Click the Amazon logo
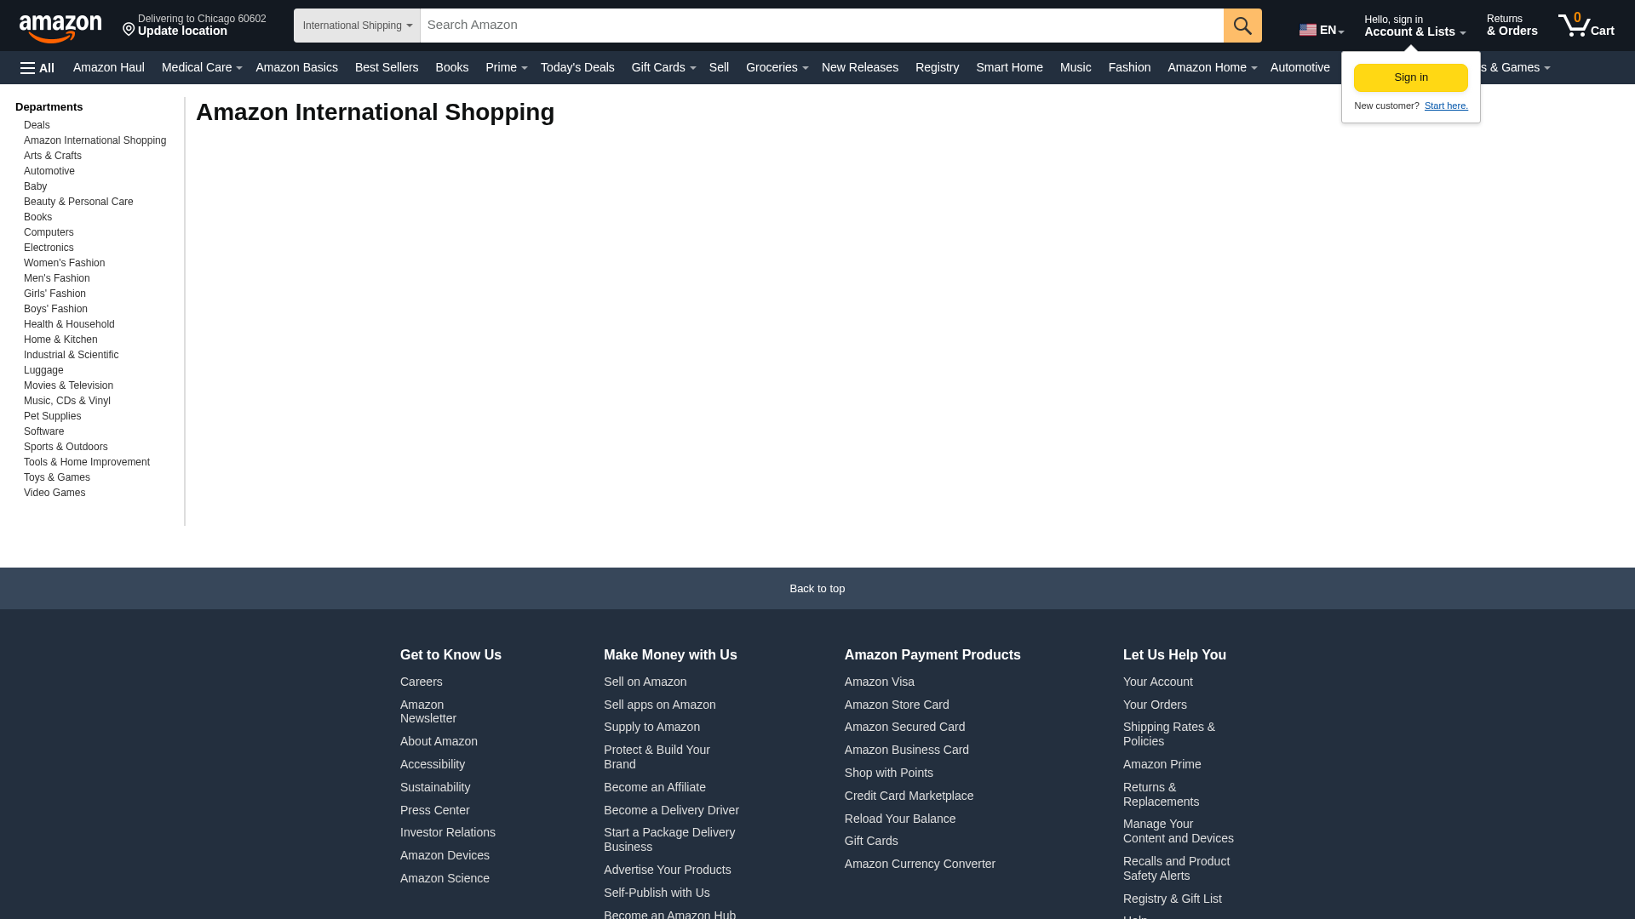1635x919 pixels. 60,28
